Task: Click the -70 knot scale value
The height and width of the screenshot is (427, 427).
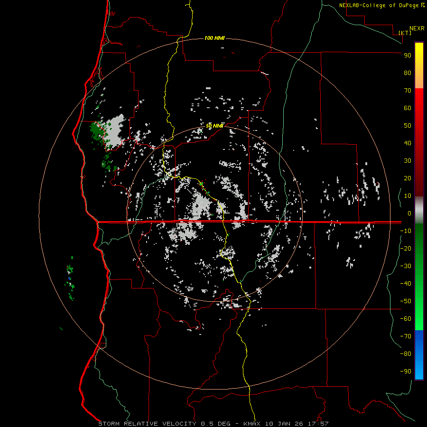Action: point(406,336)
